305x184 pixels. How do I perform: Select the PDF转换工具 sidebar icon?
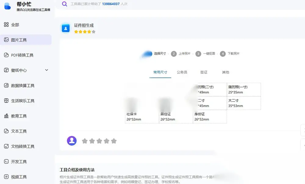click(6, 55)
